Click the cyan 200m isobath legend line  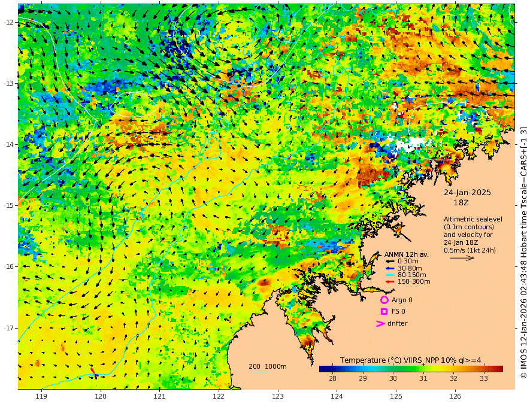(x=258, y=372)
